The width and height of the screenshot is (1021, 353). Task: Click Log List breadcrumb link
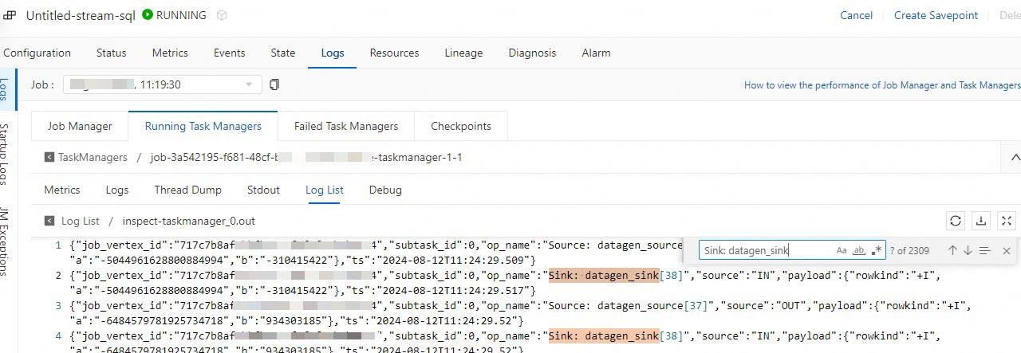[x=81, y=221]
